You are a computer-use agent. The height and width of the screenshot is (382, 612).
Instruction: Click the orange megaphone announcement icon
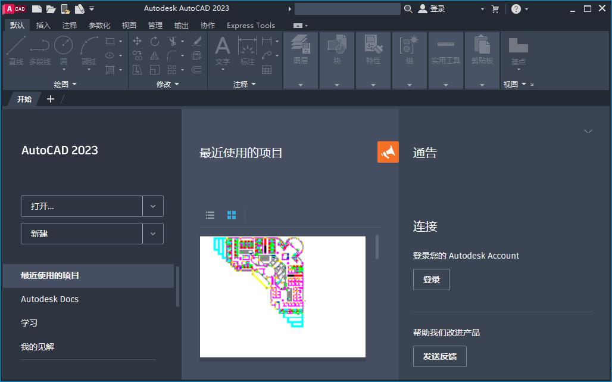[x=388, y=153]
